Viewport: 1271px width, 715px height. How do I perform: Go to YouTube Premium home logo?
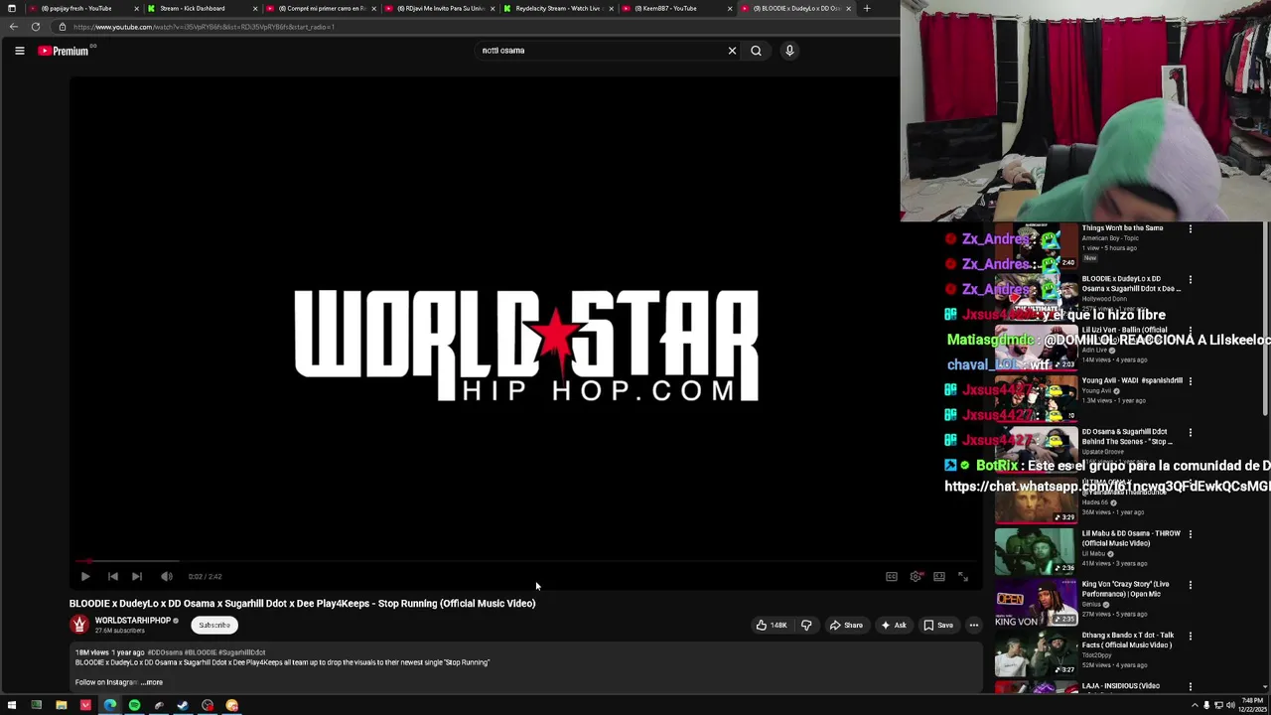[x=66, y=51]
